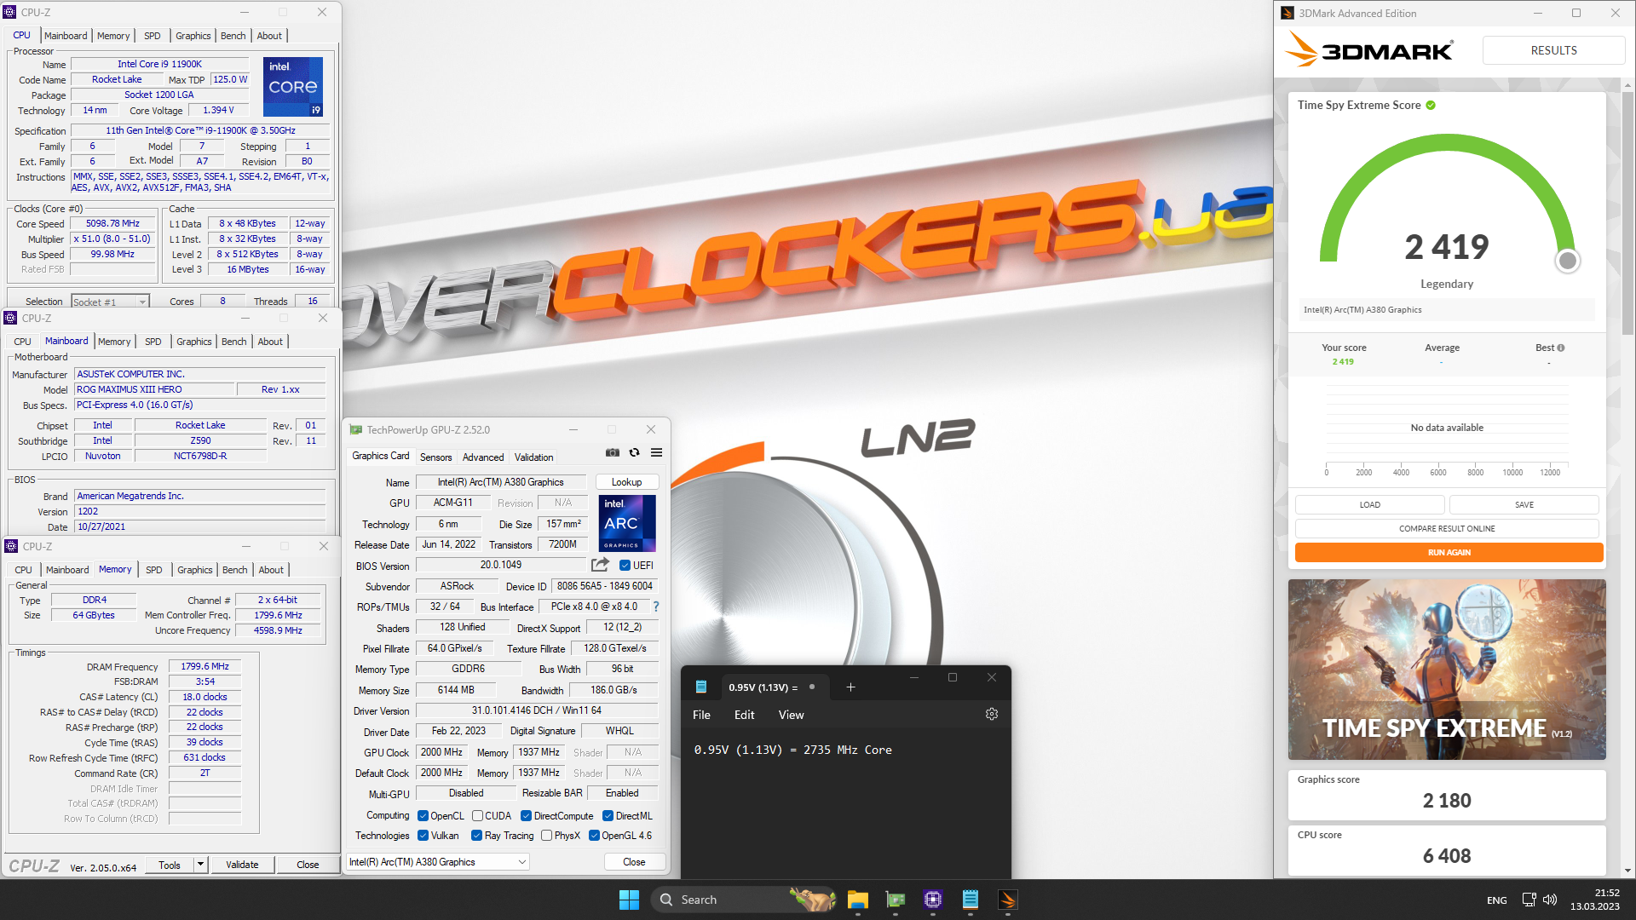Open Notepad from the taskbar
Image resolution: width=1636 pixels, height=920 pixels.
pyautogui.click(x=970, y=900)
